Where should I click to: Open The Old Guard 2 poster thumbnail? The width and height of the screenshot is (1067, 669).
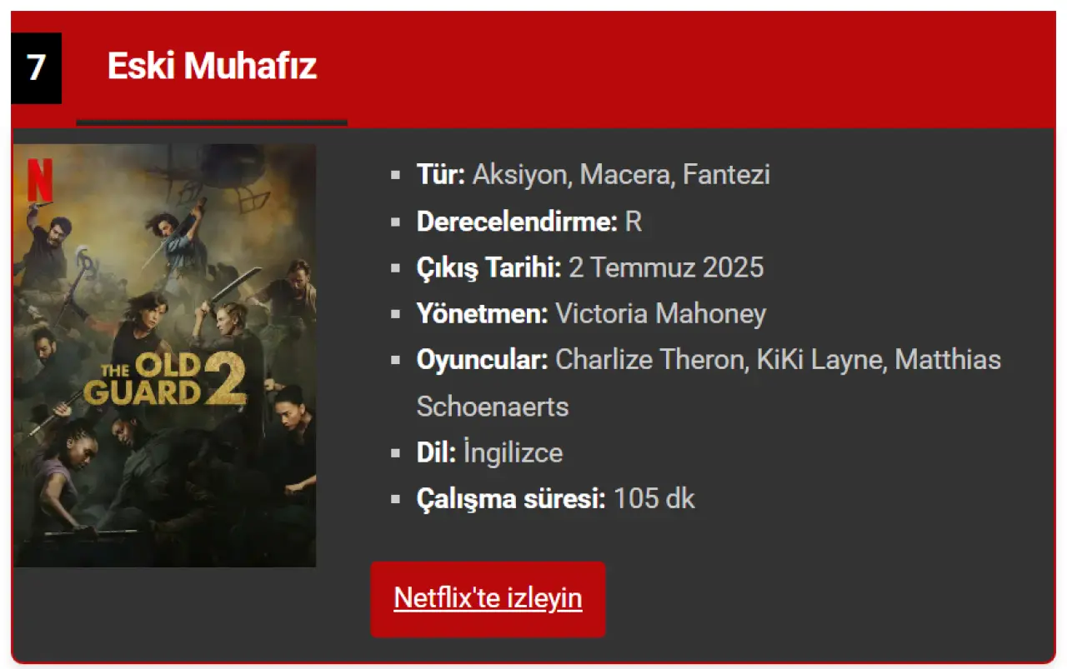point(165,356)
